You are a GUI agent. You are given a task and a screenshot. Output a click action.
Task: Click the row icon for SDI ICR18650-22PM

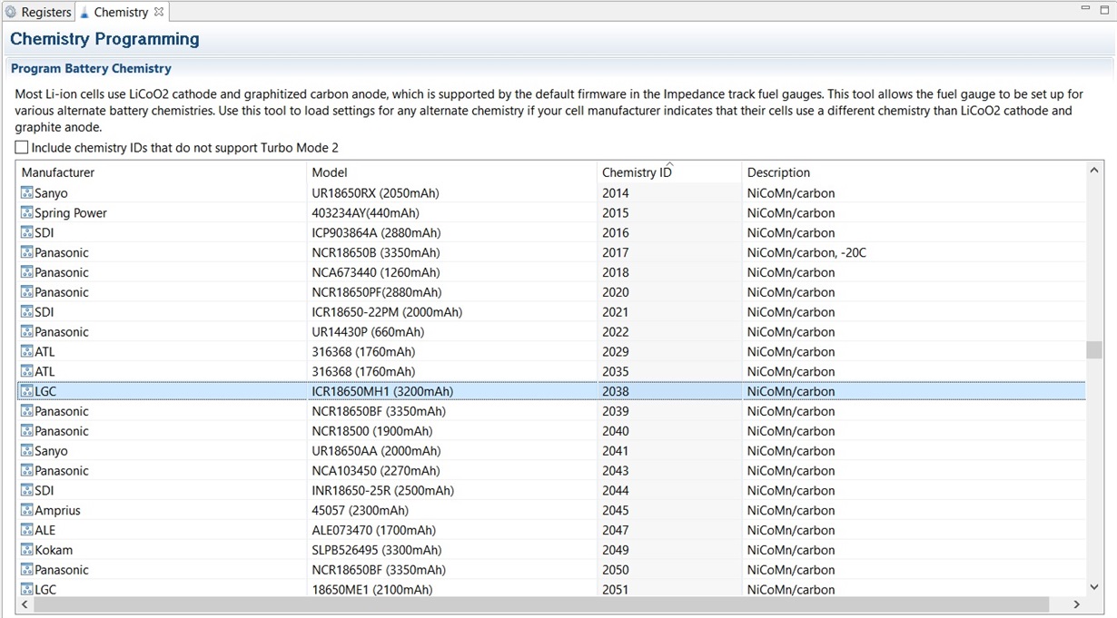pyautogui.click(x=26, y=312)
